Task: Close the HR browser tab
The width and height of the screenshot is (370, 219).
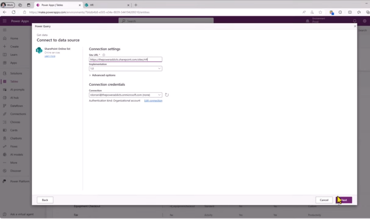Action: click(x=128, y=5)
